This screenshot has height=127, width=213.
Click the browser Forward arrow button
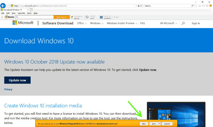click(x=8, y=6)
